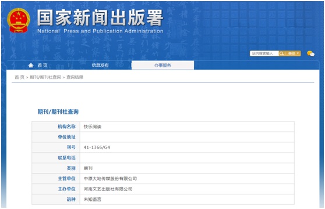
Task: Click the home icon beside 首页
Action: [x=31, y=65]
